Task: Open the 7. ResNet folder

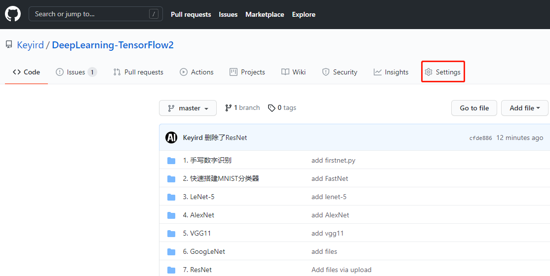Action: 197,270
